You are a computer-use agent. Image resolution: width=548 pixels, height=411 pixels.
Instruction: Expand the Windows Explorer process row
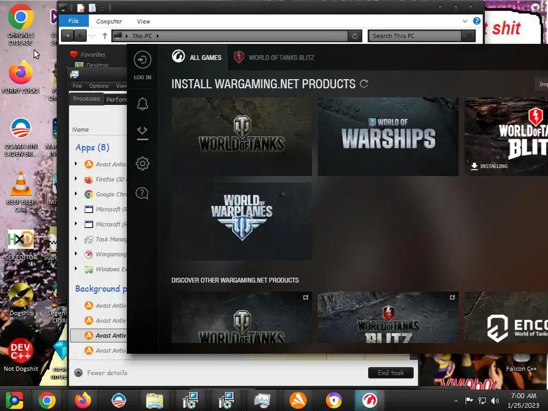point(76,269)
